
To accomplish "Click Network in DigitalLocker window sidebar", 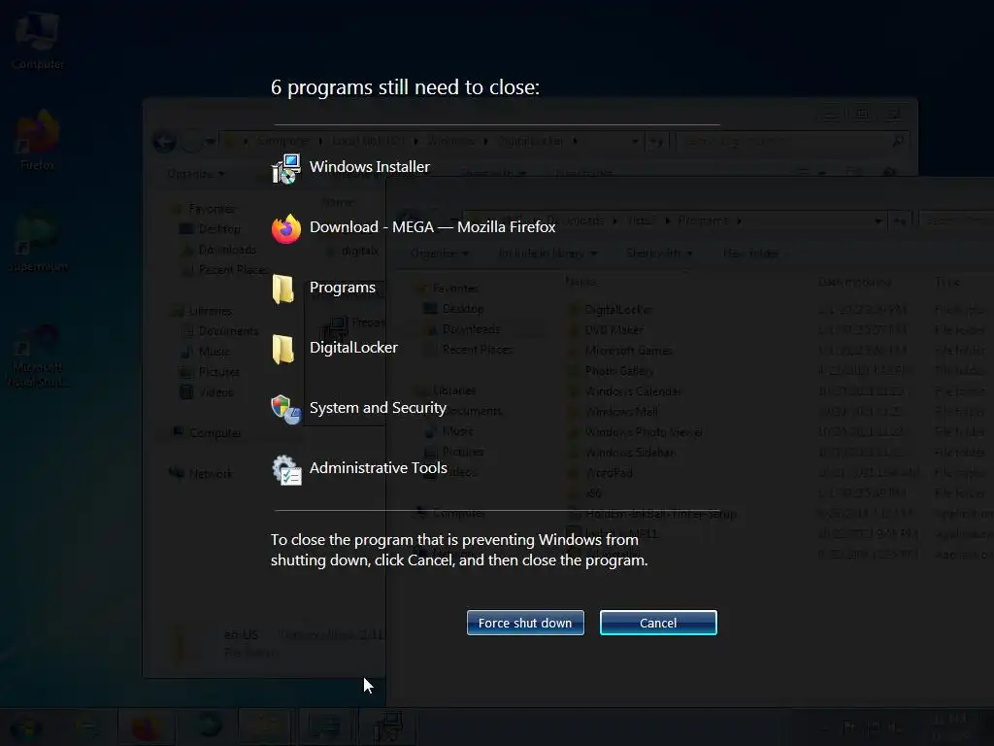I will (201, 473).
